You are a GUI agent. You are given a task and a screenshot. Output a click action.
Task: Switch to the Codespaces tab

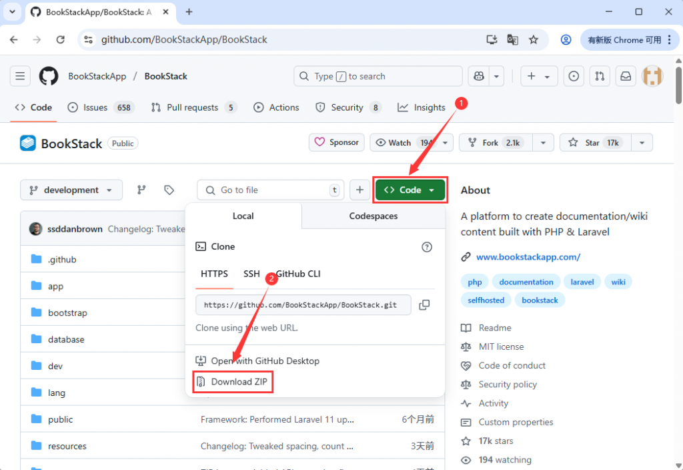373,216
